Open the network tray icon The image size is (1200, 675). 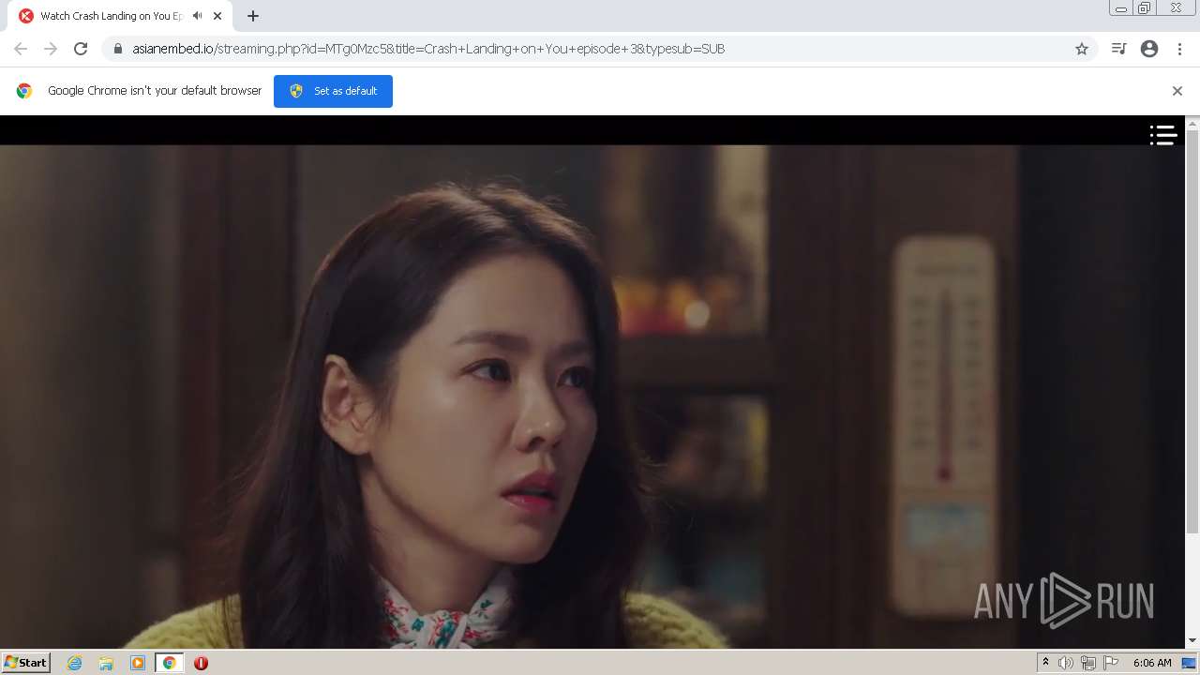pyautogui.click(x=1088, y=663)
